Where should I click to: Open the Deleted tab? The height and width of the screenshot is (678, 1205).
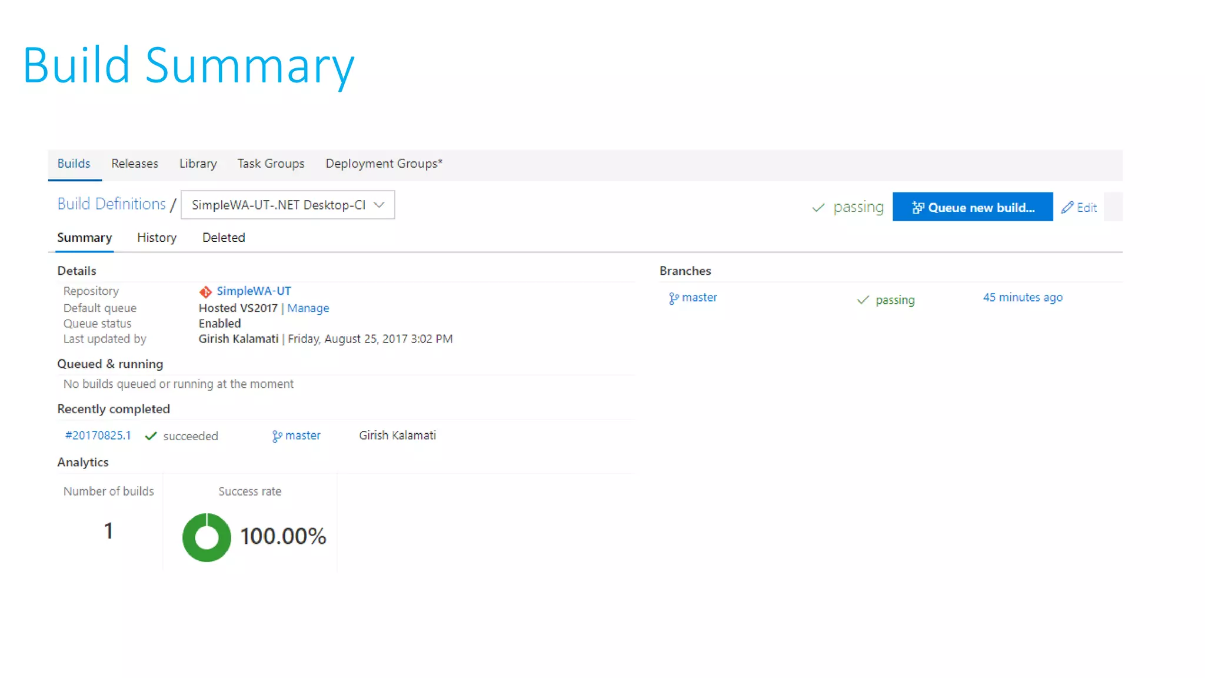(224, 238)
